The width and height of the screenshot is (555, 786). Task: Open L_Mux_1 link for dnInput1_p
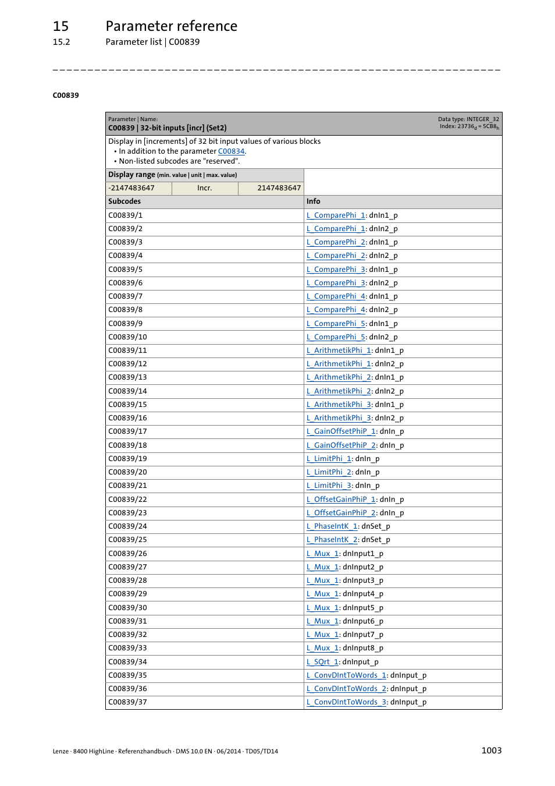[x=323, y=554]
